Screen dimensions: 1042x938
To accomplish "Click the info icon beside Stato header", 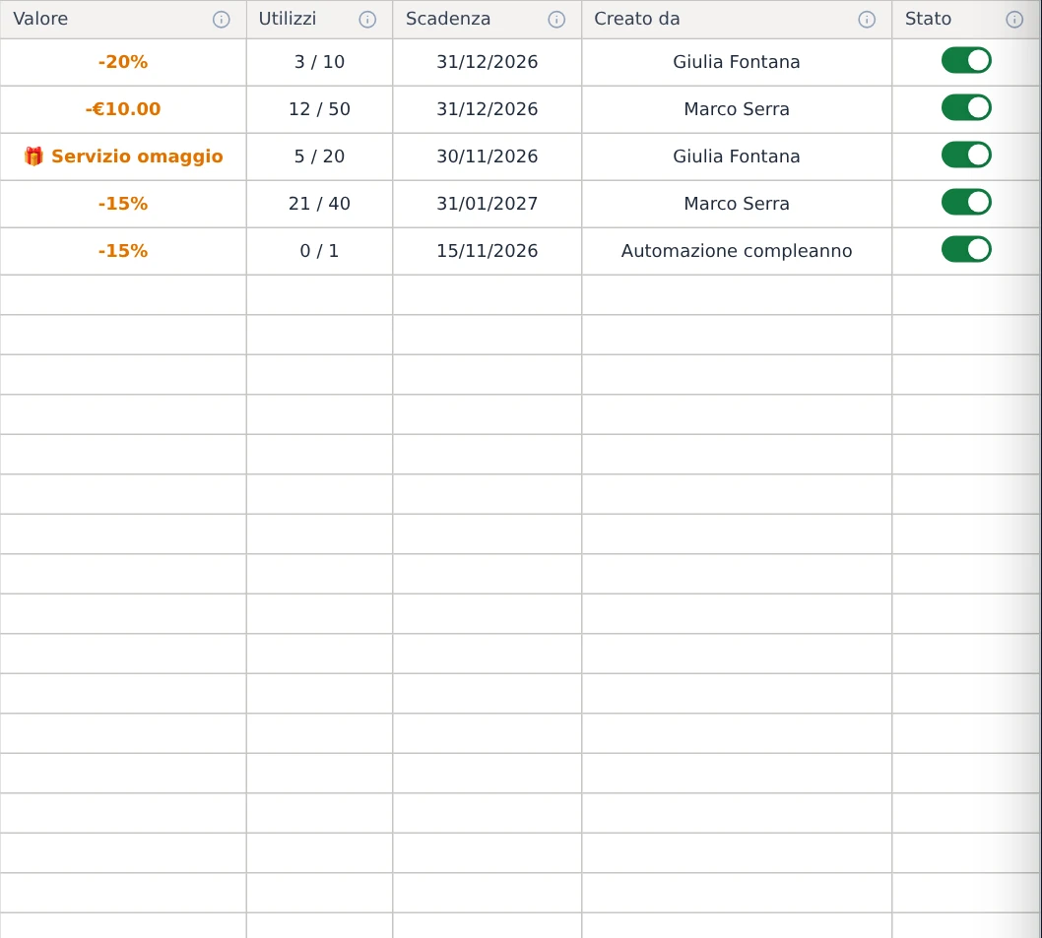I will 1014,20.
